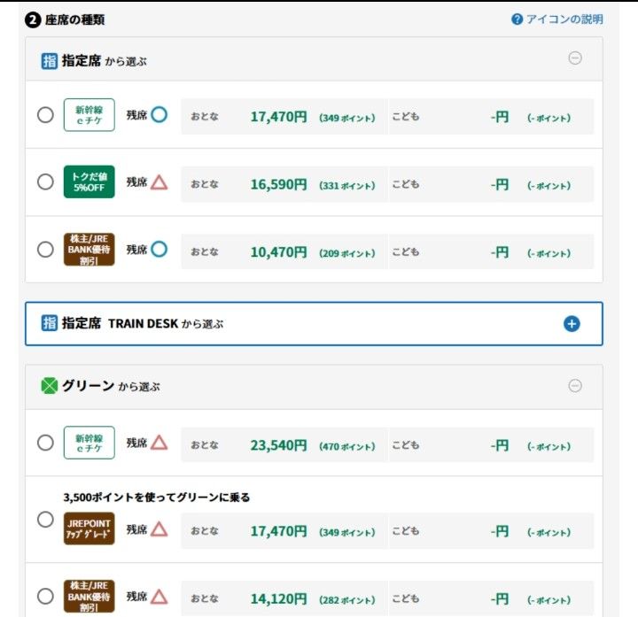Click the 新幹線eチケ badge in the 23,540円 row
The image size is (638, 617).
(x=89, y=443)
